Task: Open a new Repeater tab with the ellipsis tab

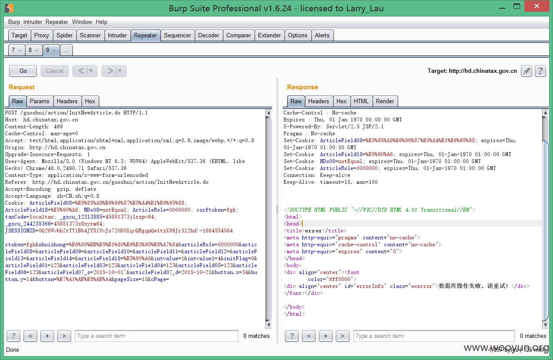Action: coord(66,50)
